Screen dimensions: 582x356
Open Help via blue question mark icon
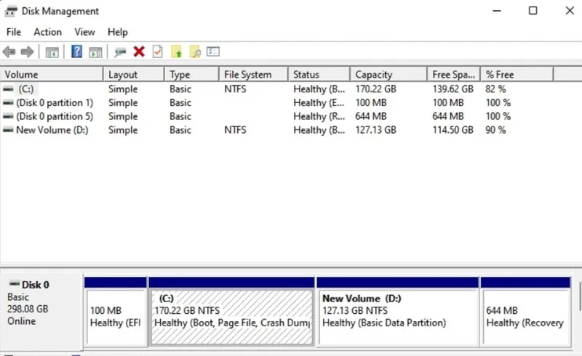pyautogui.click(x=76, y=52)
